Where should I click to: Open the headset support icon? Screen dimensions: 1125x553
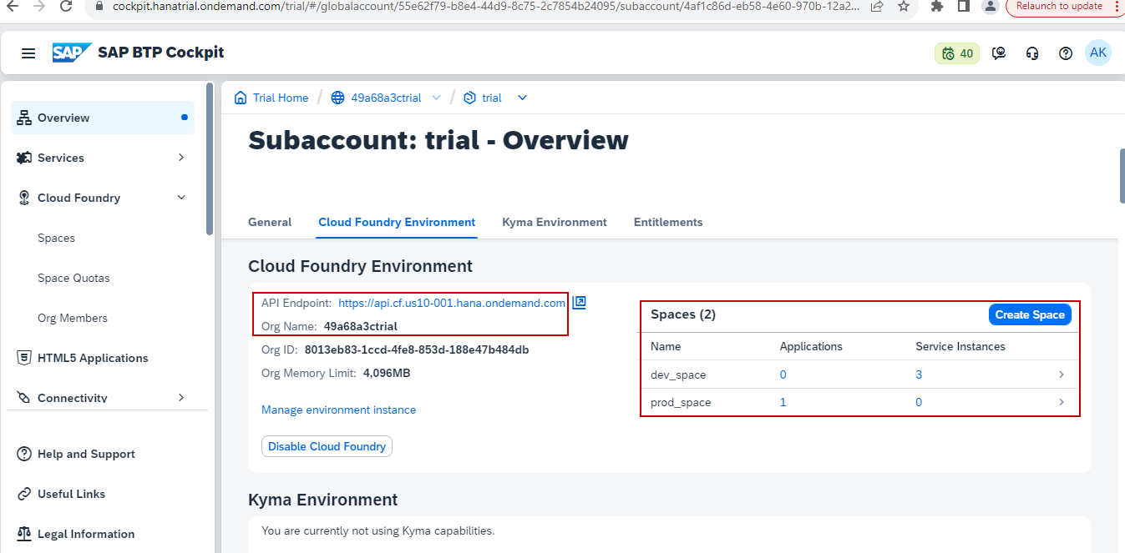point(1032,53)
